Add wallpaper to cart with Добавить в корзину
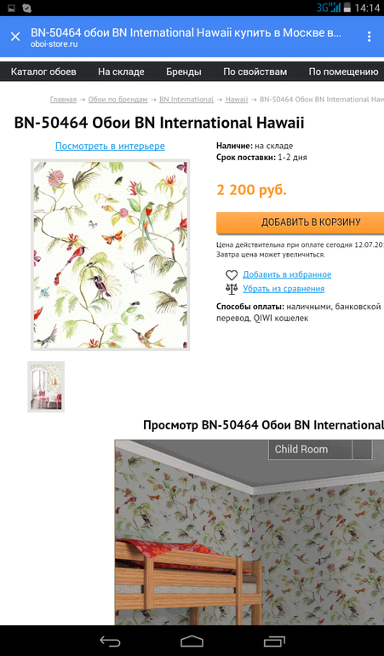384x656 pixels. click(x=301, y=222)
